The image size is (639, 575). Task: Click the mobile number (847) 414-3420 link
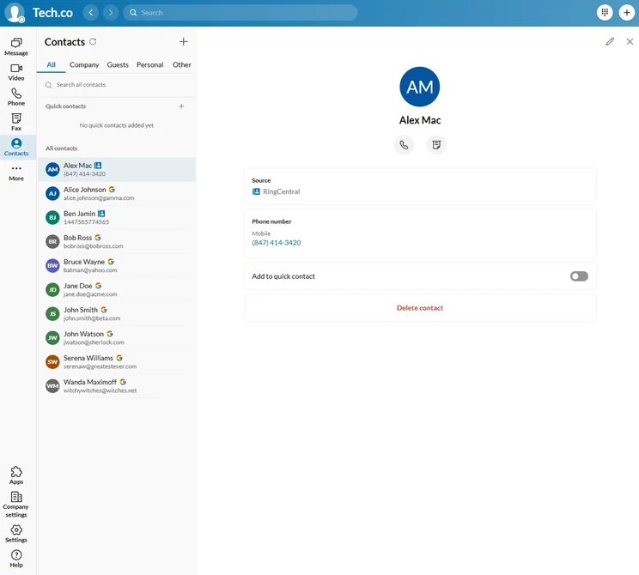click(x=277, y=243)
